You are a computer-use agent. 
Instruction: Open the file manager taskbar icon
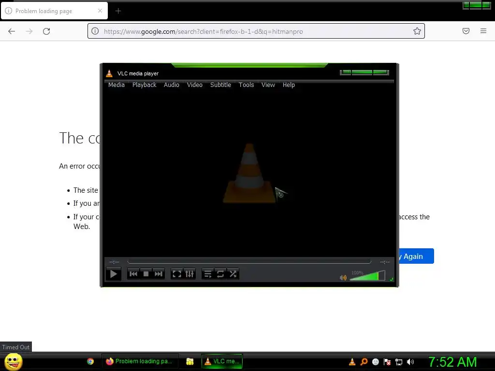click(189, 361)
